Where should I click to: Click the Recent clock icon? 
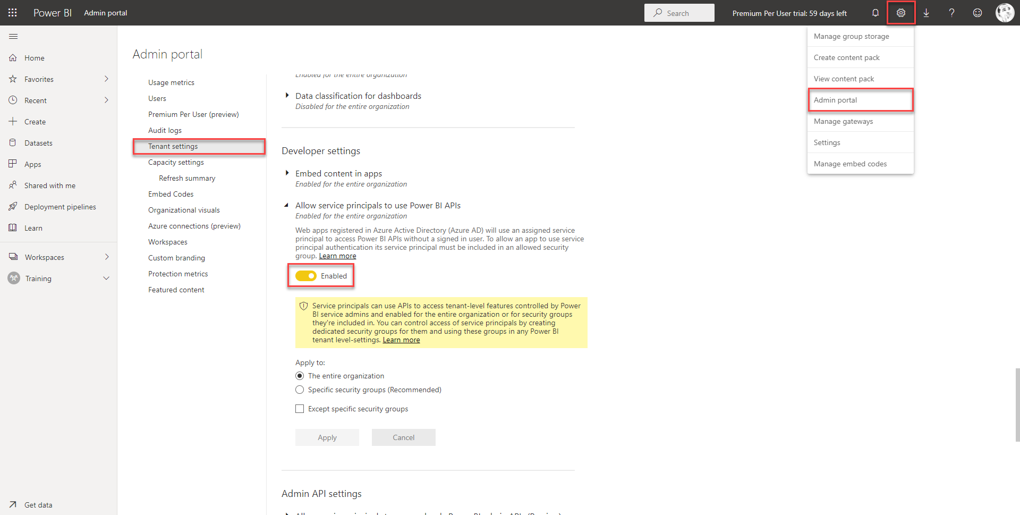pyautogui.click(x=13, y=100)
